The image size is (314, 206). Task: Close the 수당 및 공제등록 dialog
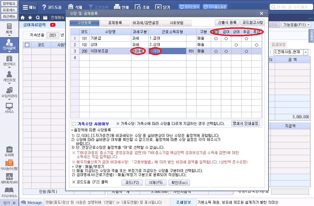pyautogui.click(x=261, y=13)
